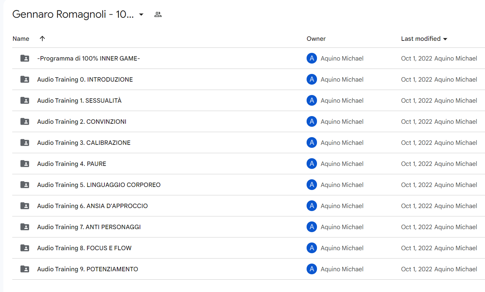This screenshot has width=485, height=292.
Task: Click owner name Aquino Michael in Audio Training 4 row
Action: point(342,164)
